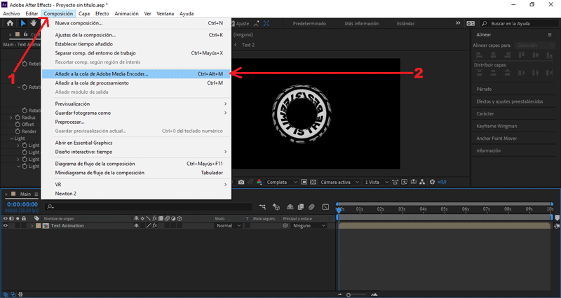Toggle the shy switch on Text Animation
561x298 pixels.
(x=136, y=225)
